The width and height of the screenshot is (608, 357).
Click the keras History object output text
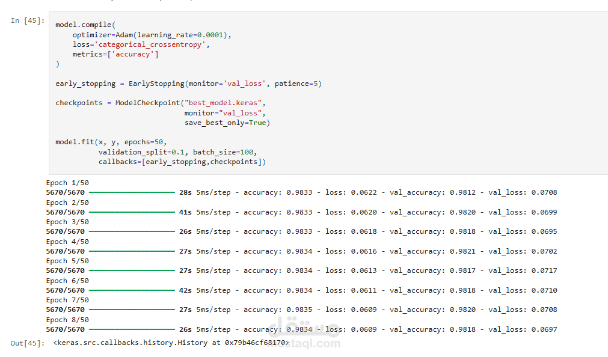[x=171, y=343]
